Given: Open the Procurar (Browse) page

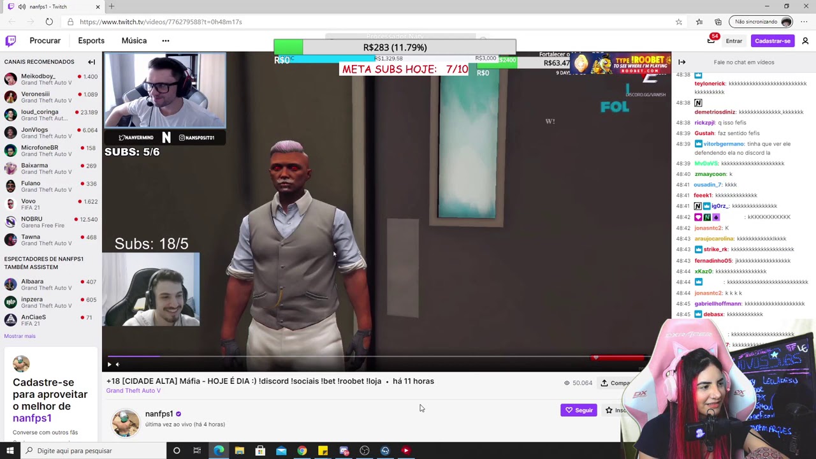Looking at the screenshot, I should 45,41.
